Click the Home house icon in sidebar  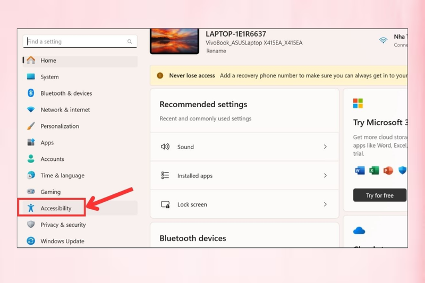[31, 60]
